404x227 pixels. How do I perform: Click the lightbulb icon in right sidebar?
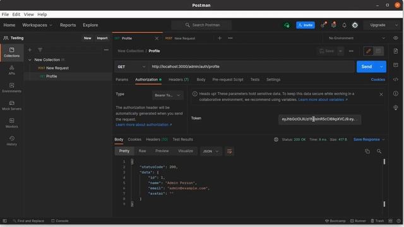coord(396,108)
